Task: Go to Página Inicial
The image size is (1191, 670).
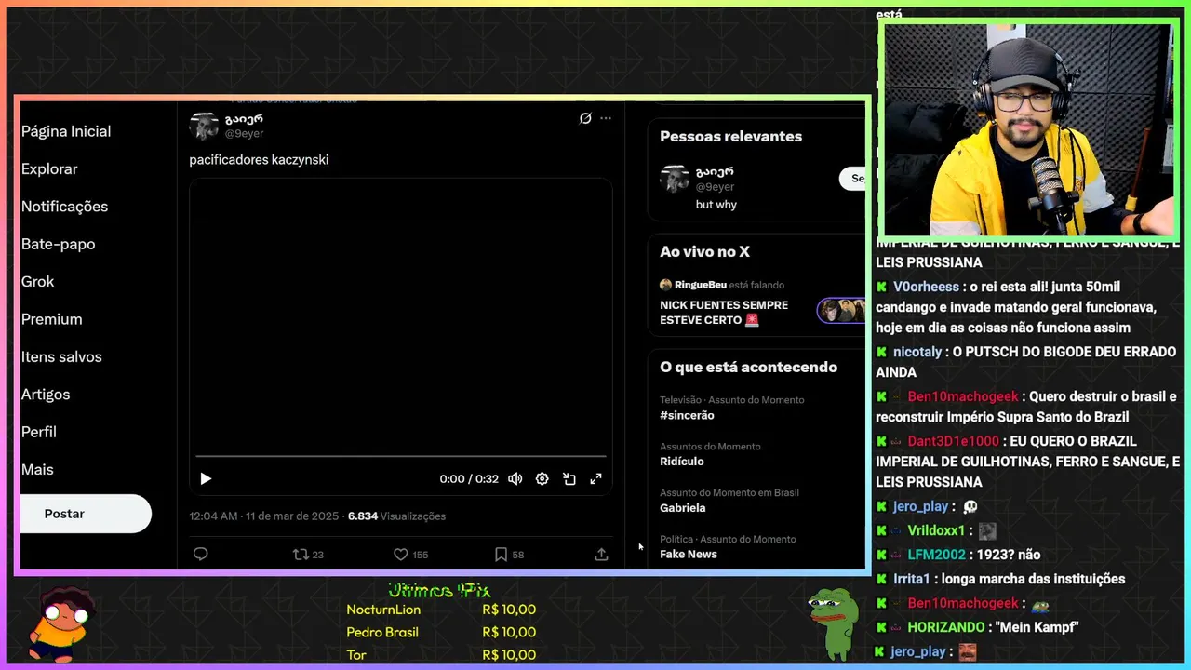Action: pyautogui.click(x=66, y=131)
